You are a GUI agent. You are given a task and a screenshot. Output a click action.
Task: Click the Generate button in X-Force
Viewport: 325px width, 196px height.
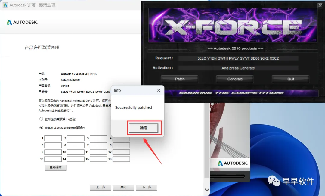(x=235, y=79)
